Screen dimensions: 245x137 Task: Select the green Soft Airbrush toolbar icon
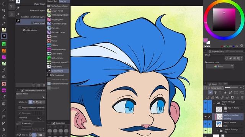(4, 44)
